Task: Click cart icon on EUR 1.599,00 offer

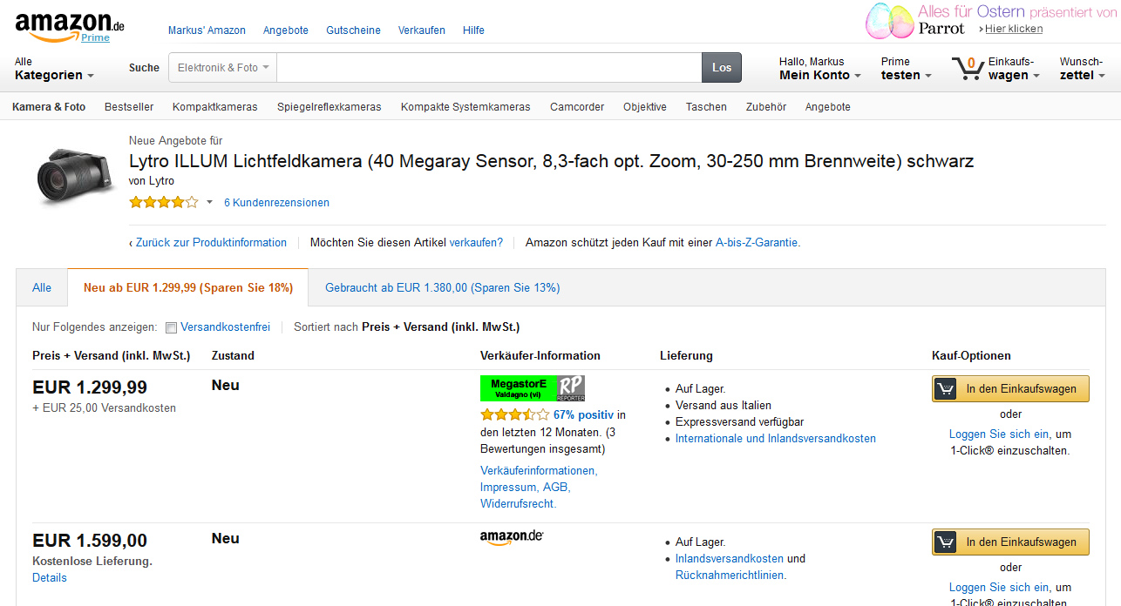Action: (945, 542)
